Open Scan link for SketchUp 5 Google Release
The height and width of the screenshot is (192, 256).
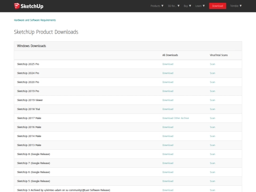click(212, 181)
